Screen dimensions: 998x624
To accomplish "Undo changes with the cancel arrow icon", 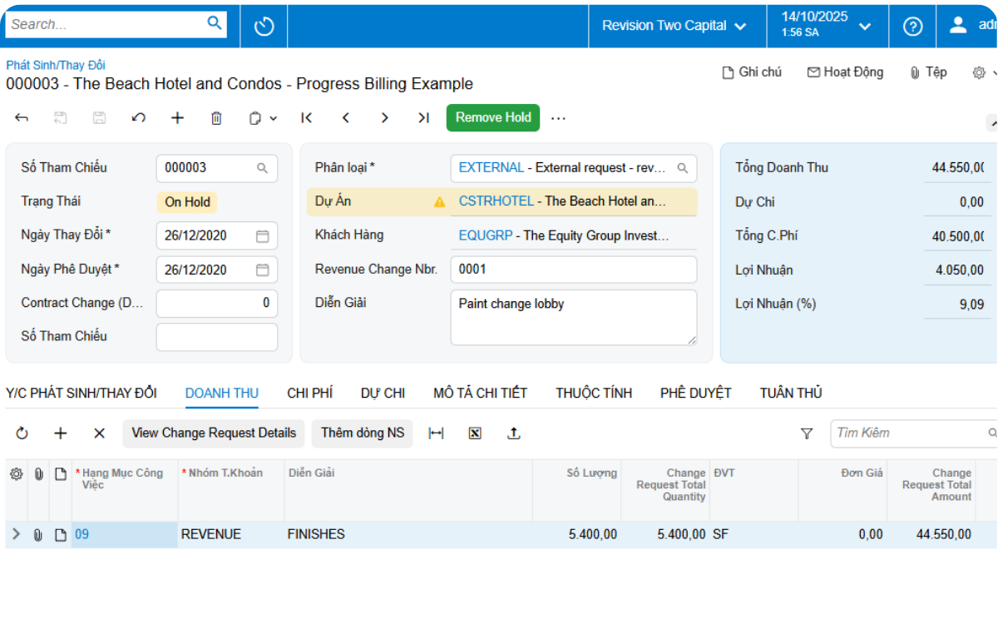I will (x=138, y=117).
